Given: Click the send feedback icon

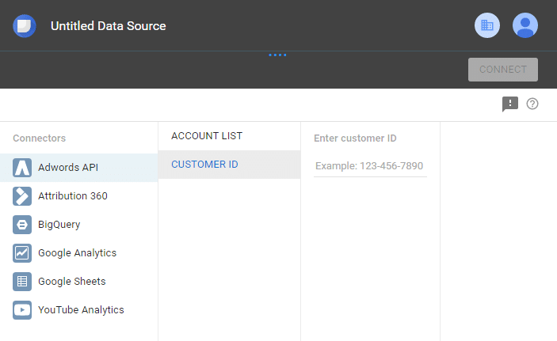Looking at the screenshot, I should point(509,104).
